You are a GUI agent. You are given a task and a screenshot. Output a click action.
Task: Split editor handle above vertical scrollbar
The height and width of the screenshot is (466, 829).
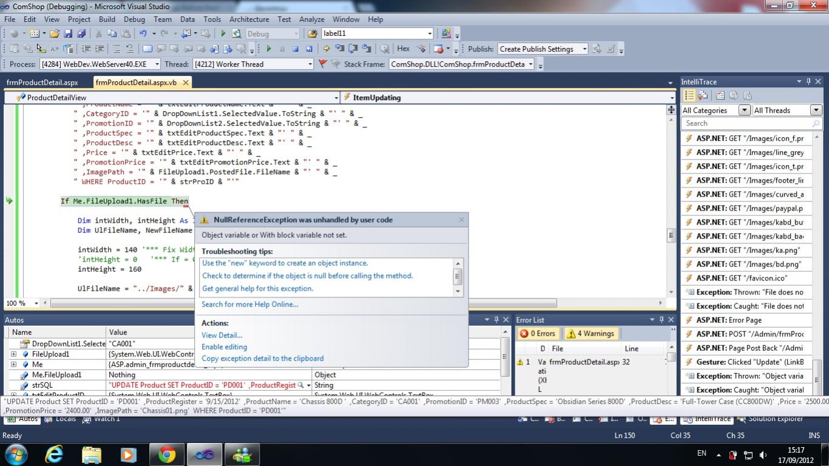[x=671, y=110]
